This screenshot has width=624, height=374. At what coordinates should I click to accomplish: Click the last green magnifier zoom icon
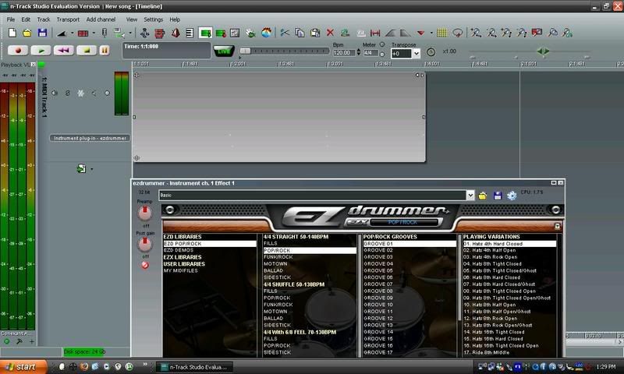568,33
